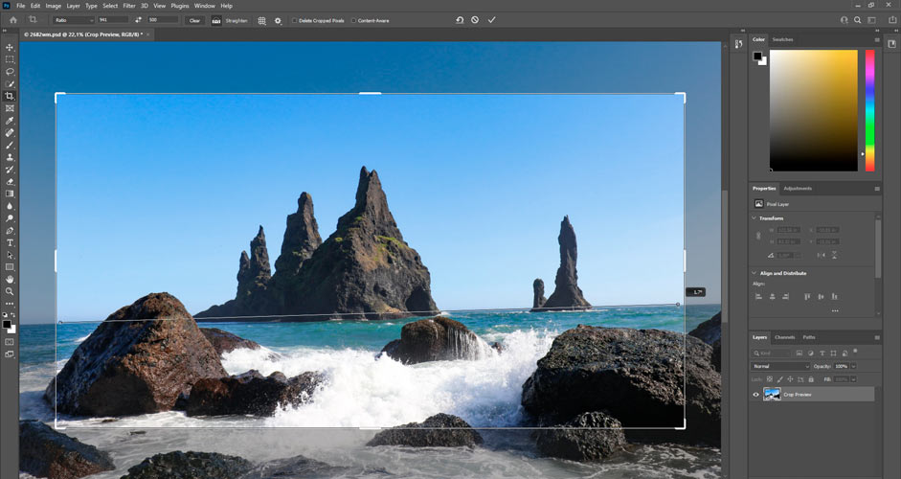Align top edges in Align section
901x479 pixels.
click(x=807, y=297)
